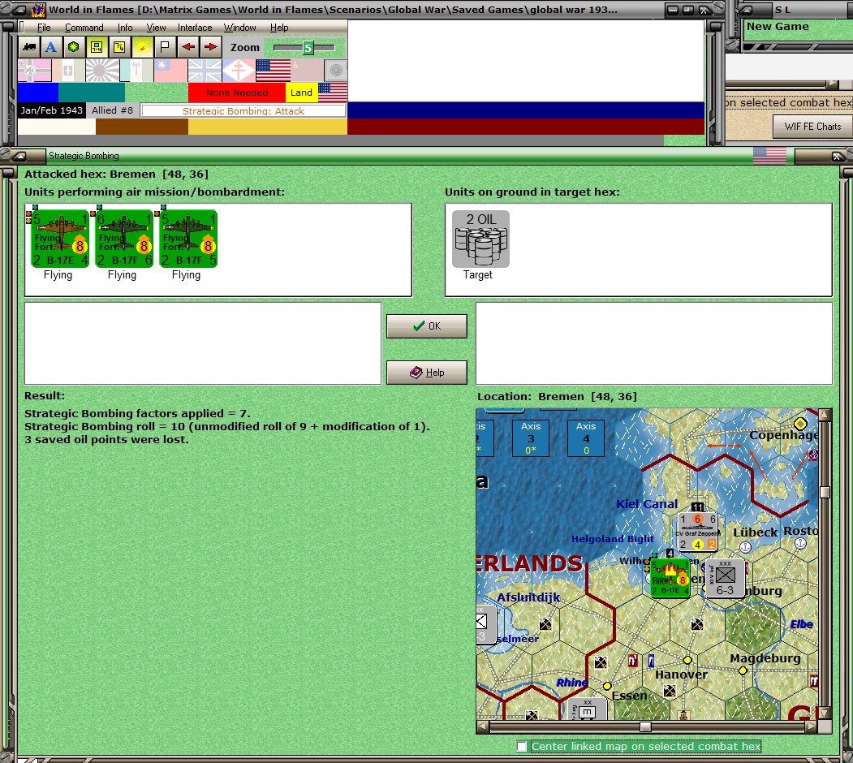Click the map vertical scrollbar up arrow
Image resolution: width=853 pixels, height=763 pixels.
[x=825, y=415]
